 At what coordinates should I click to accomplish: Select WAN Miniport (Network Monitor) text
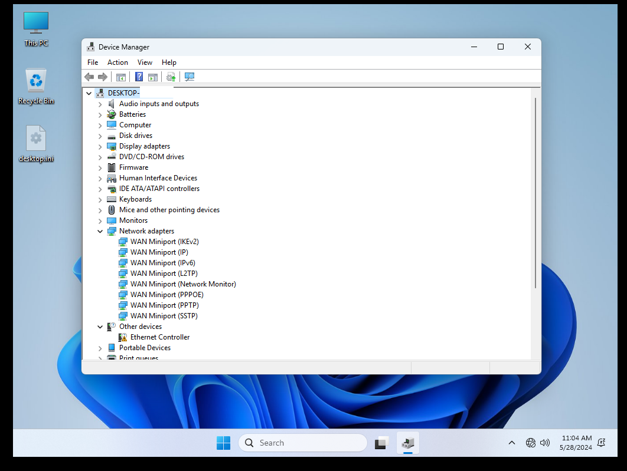[183, 284]
